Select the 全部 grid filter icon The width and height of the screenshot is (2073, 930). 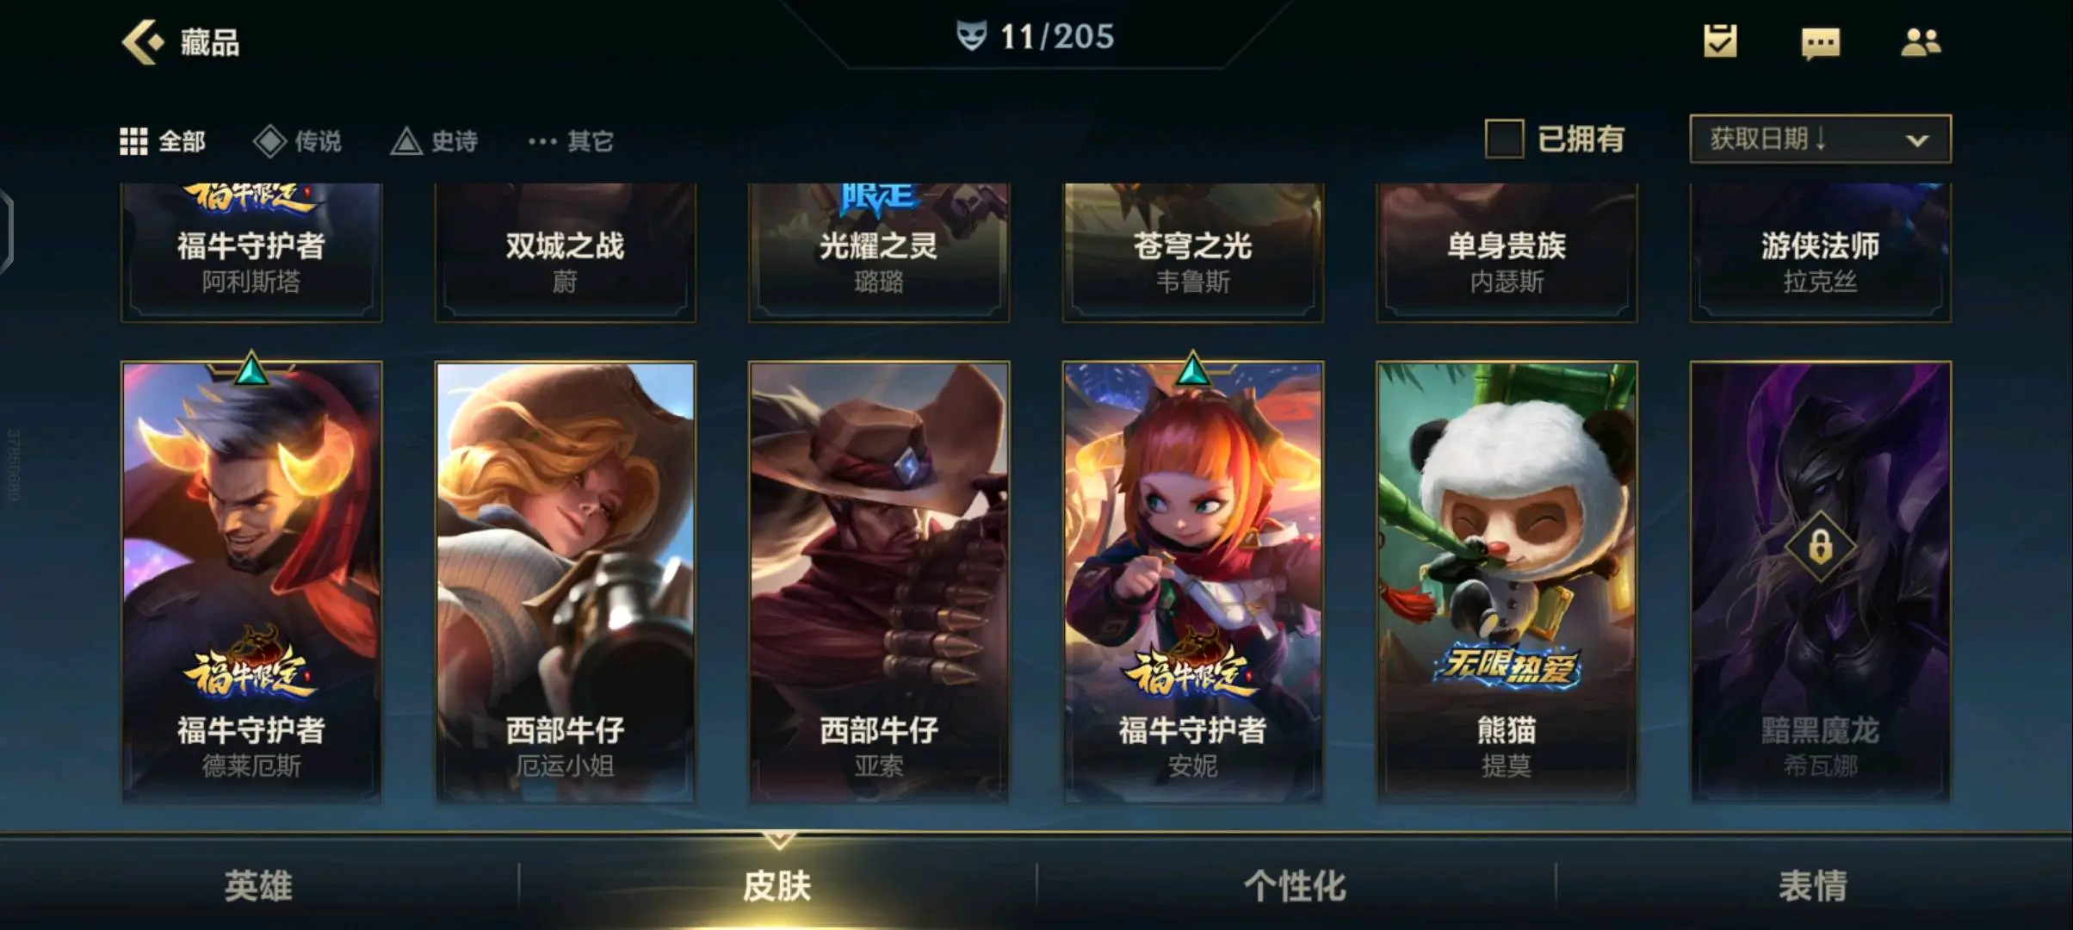133,141
